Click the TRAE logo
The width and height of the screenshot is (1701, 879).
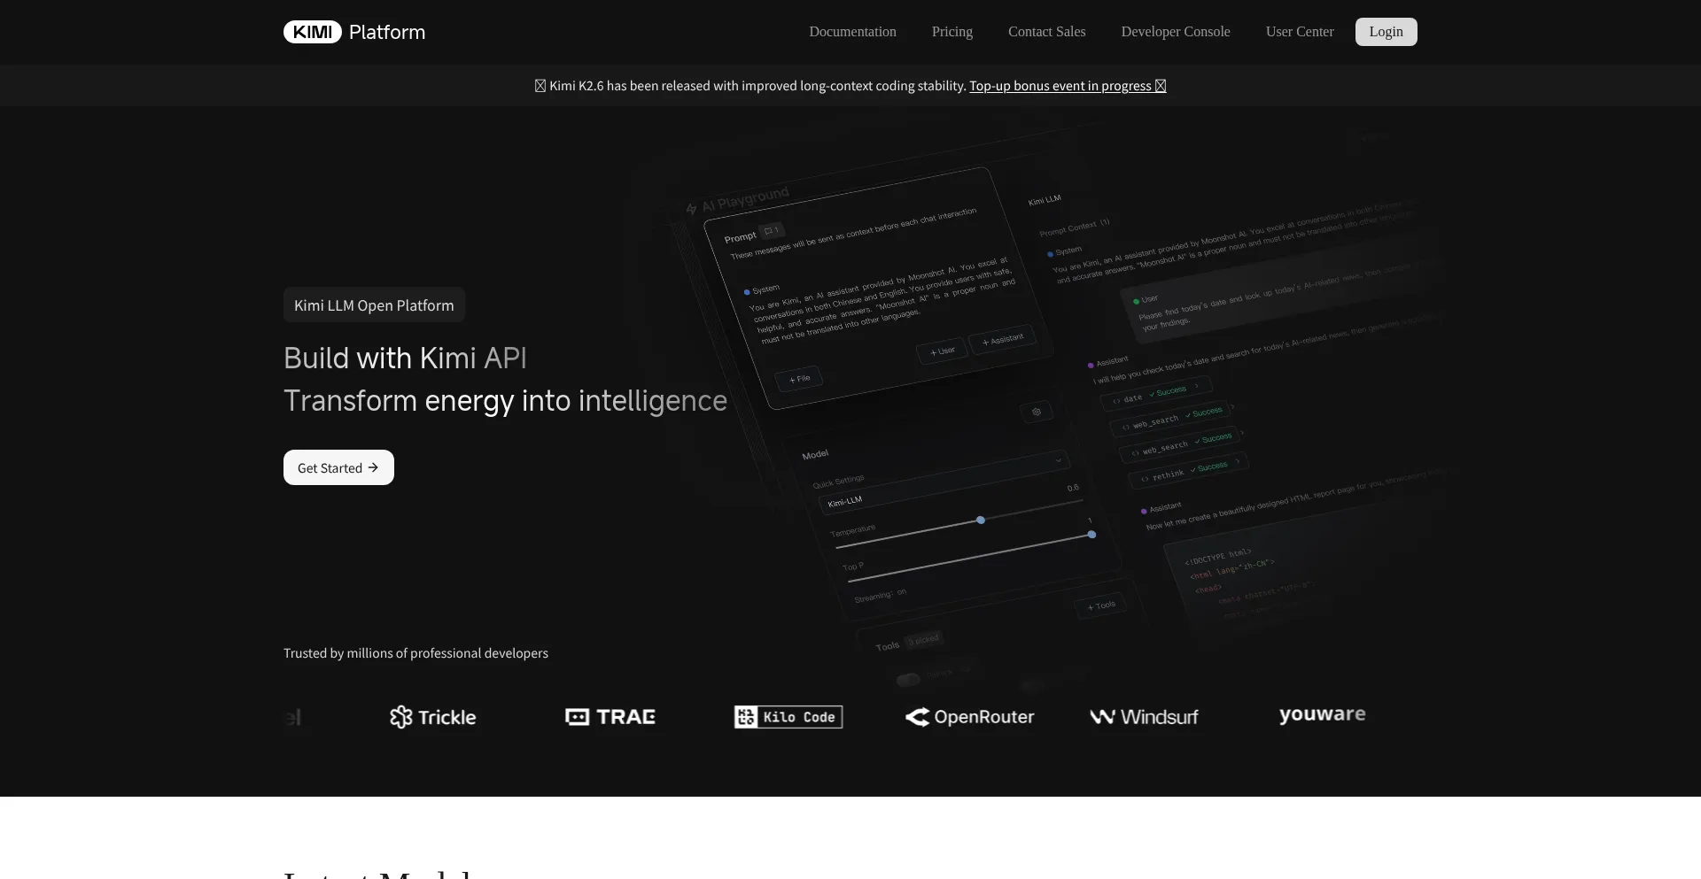click(610, 717)
